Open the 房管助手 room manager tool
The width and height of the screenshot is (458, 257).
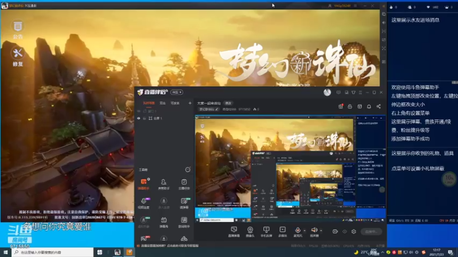coord(164,184)
